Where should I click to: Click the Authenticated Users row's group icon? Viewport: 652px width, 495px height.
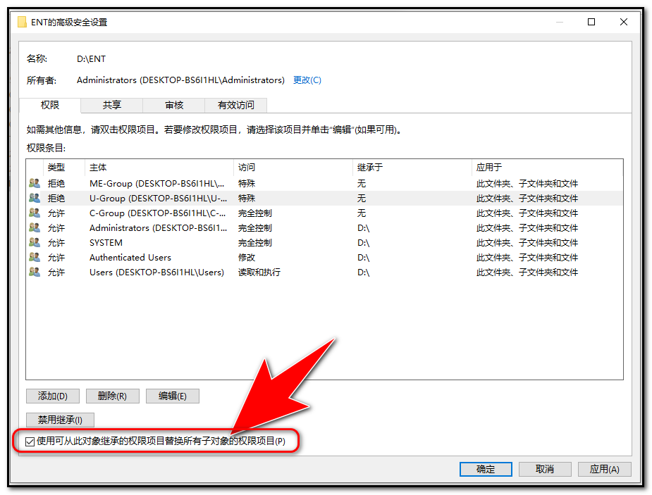pyautogui.click(x=35, y=257)
